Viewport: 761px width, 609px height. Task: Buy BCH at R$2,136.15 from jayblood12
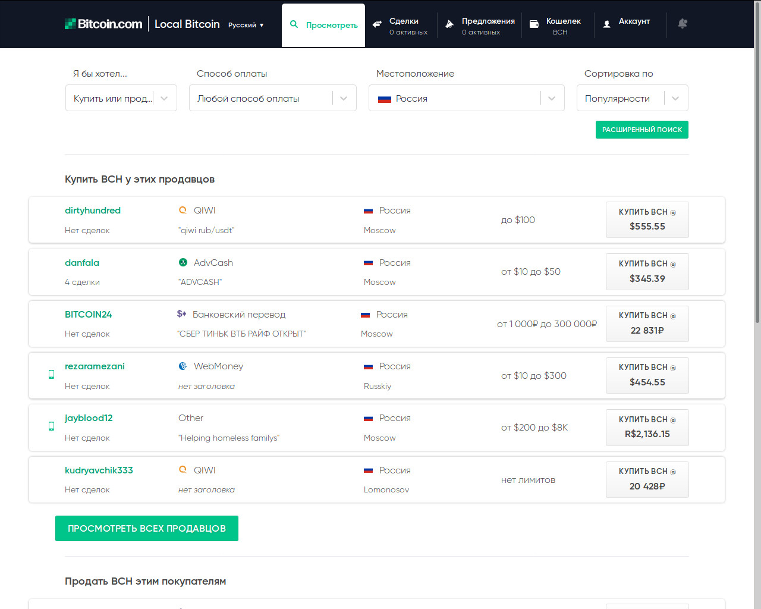tap(647, 427)
